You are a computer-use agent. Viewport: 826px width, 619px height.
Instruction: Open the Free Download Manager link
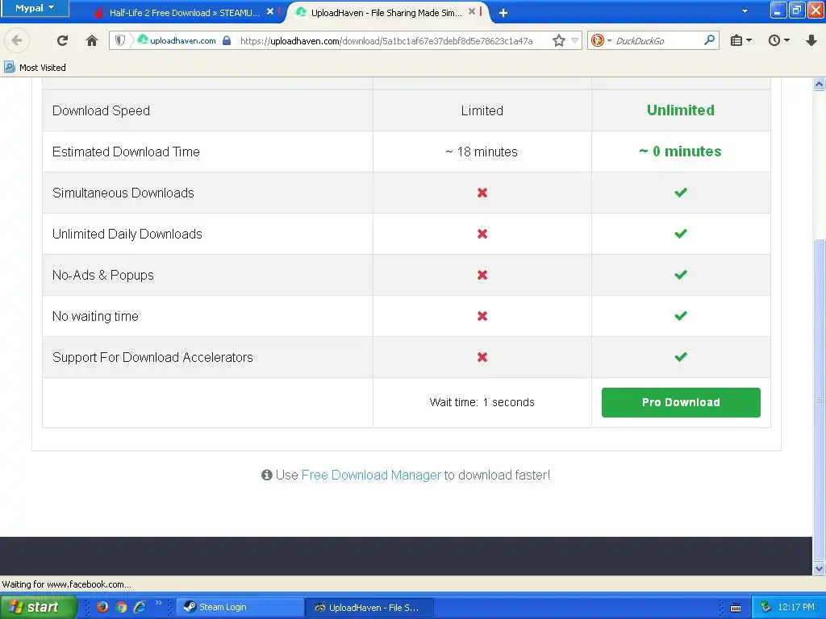click(371, 475)
